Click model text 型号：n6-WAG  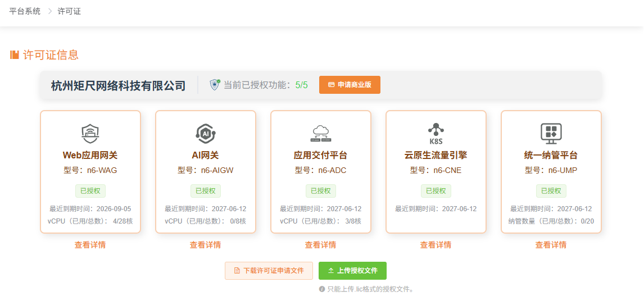coord(90,170)
